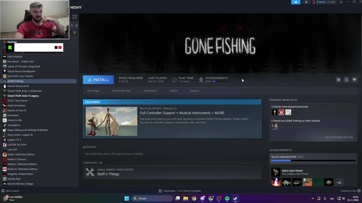View all friends who play

pyautogui.click(x=339, y=137)
